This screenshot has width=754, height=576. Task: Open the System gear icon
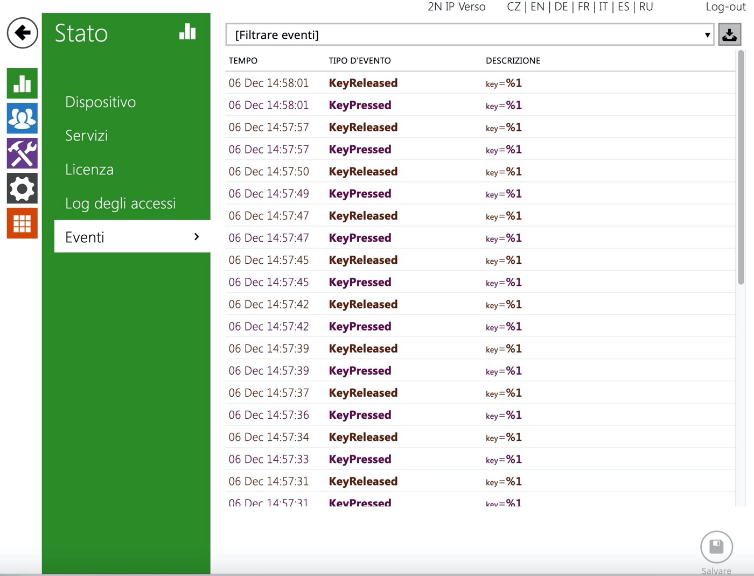coord(22,188)
